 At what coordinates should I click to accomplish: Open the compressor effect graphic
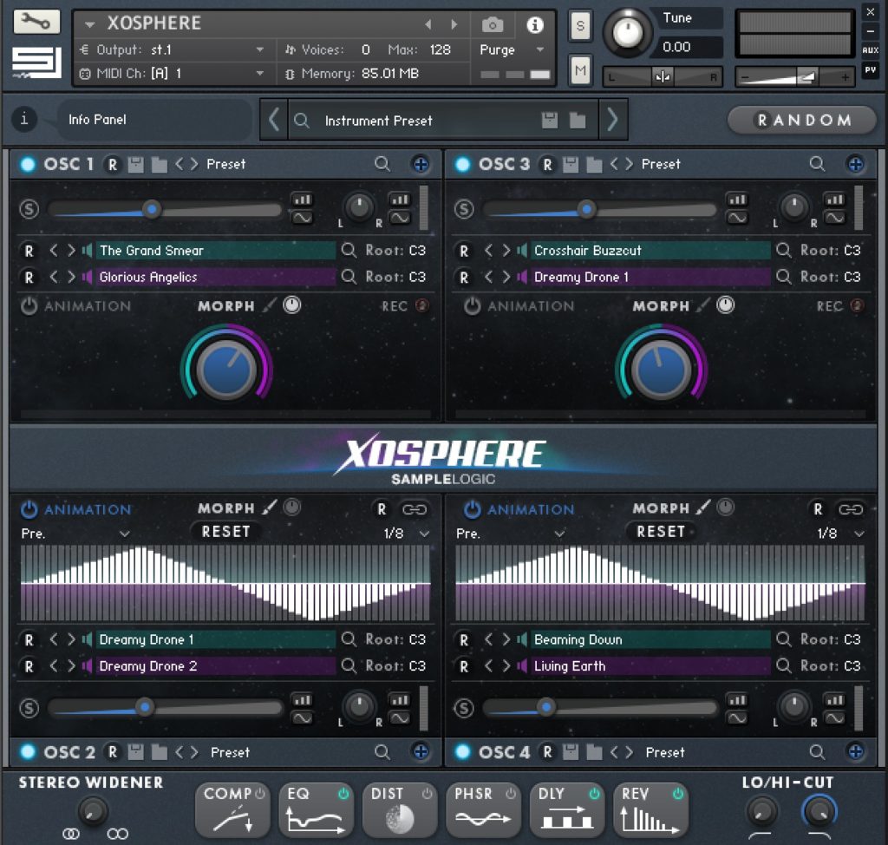point(232,820)
